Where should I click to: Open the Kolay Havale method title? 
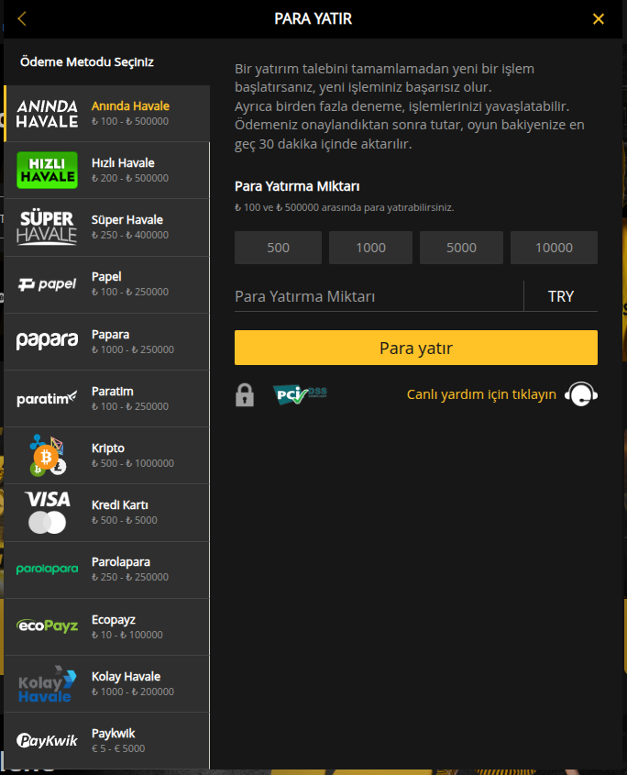pos(126,677)
